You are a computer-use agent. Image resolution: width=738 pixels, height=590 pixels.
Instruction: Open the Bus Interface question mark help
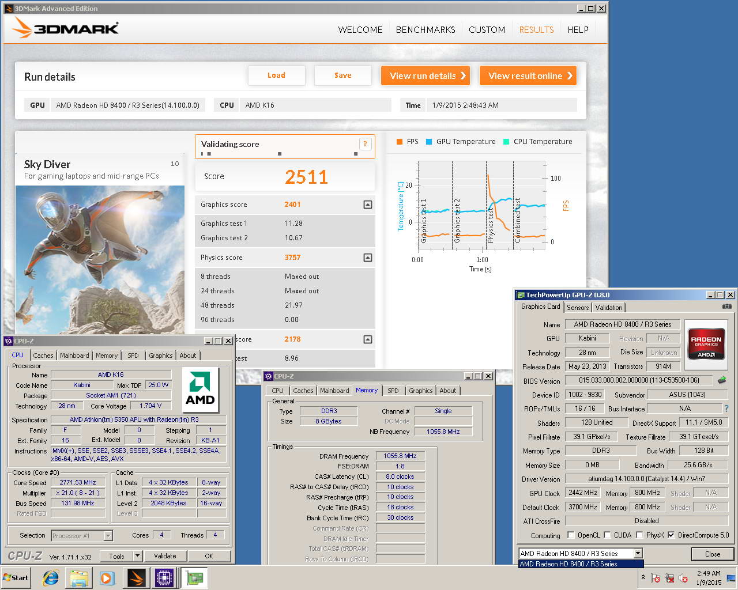(726, 409)
